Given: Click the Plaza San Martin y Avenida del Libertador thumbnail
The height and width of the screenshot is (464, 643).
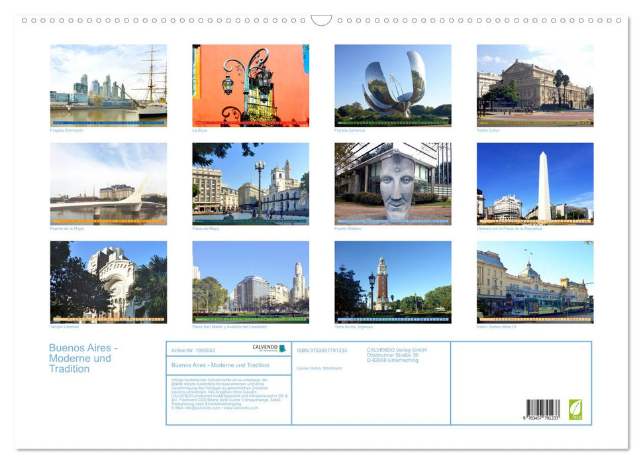Looking at the screenshot, I should click(x=250, y=284).
